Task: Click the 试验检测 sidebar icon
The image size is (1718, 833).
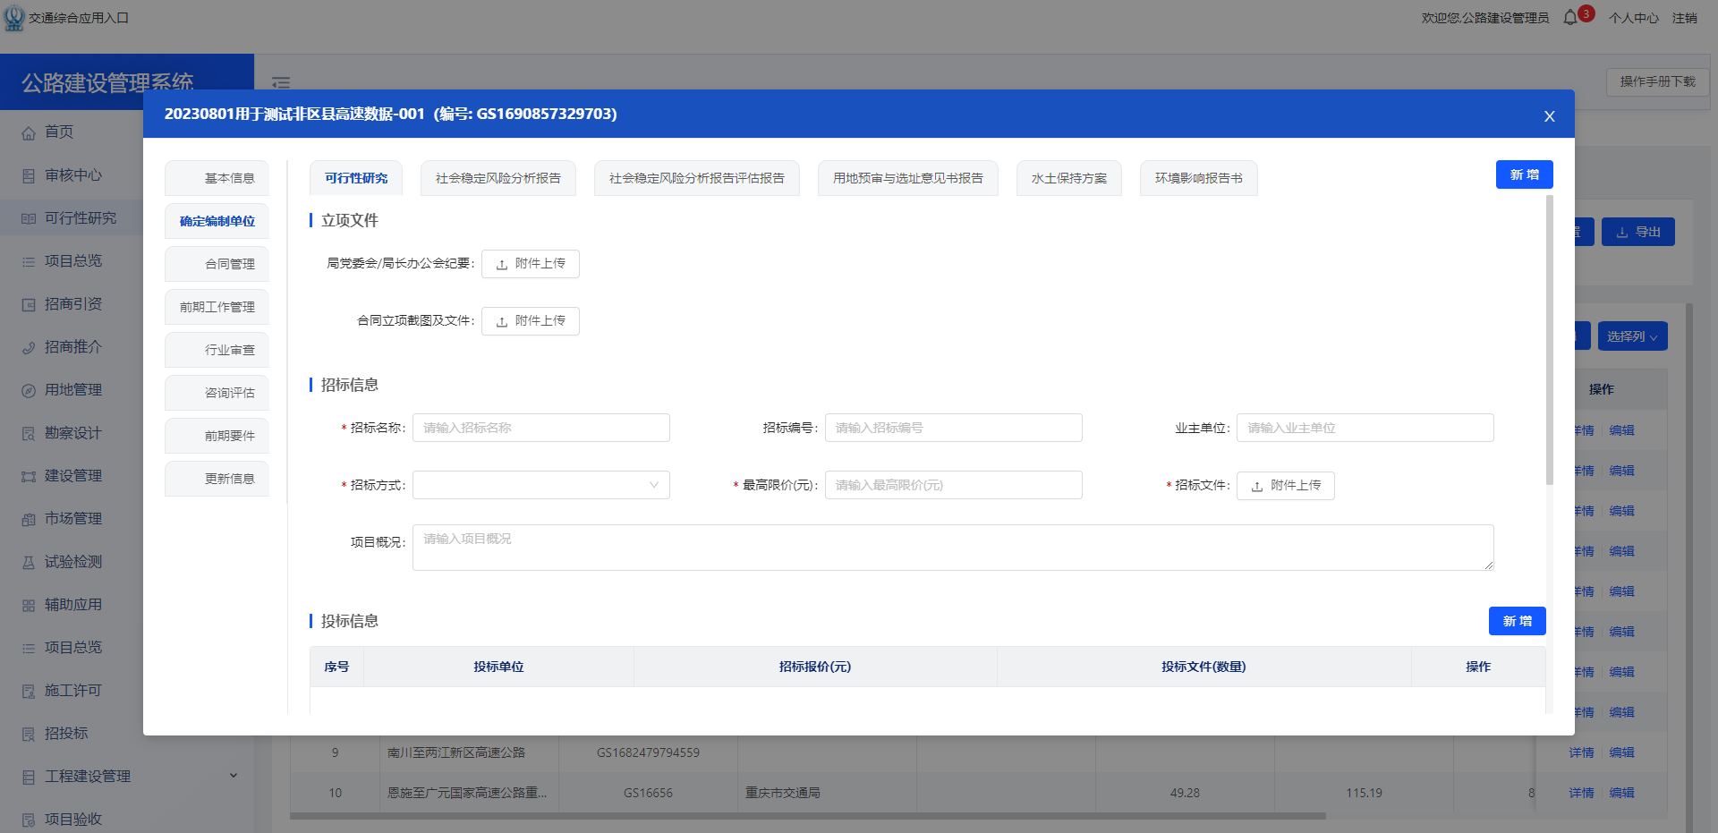Action: click(29, 562)
